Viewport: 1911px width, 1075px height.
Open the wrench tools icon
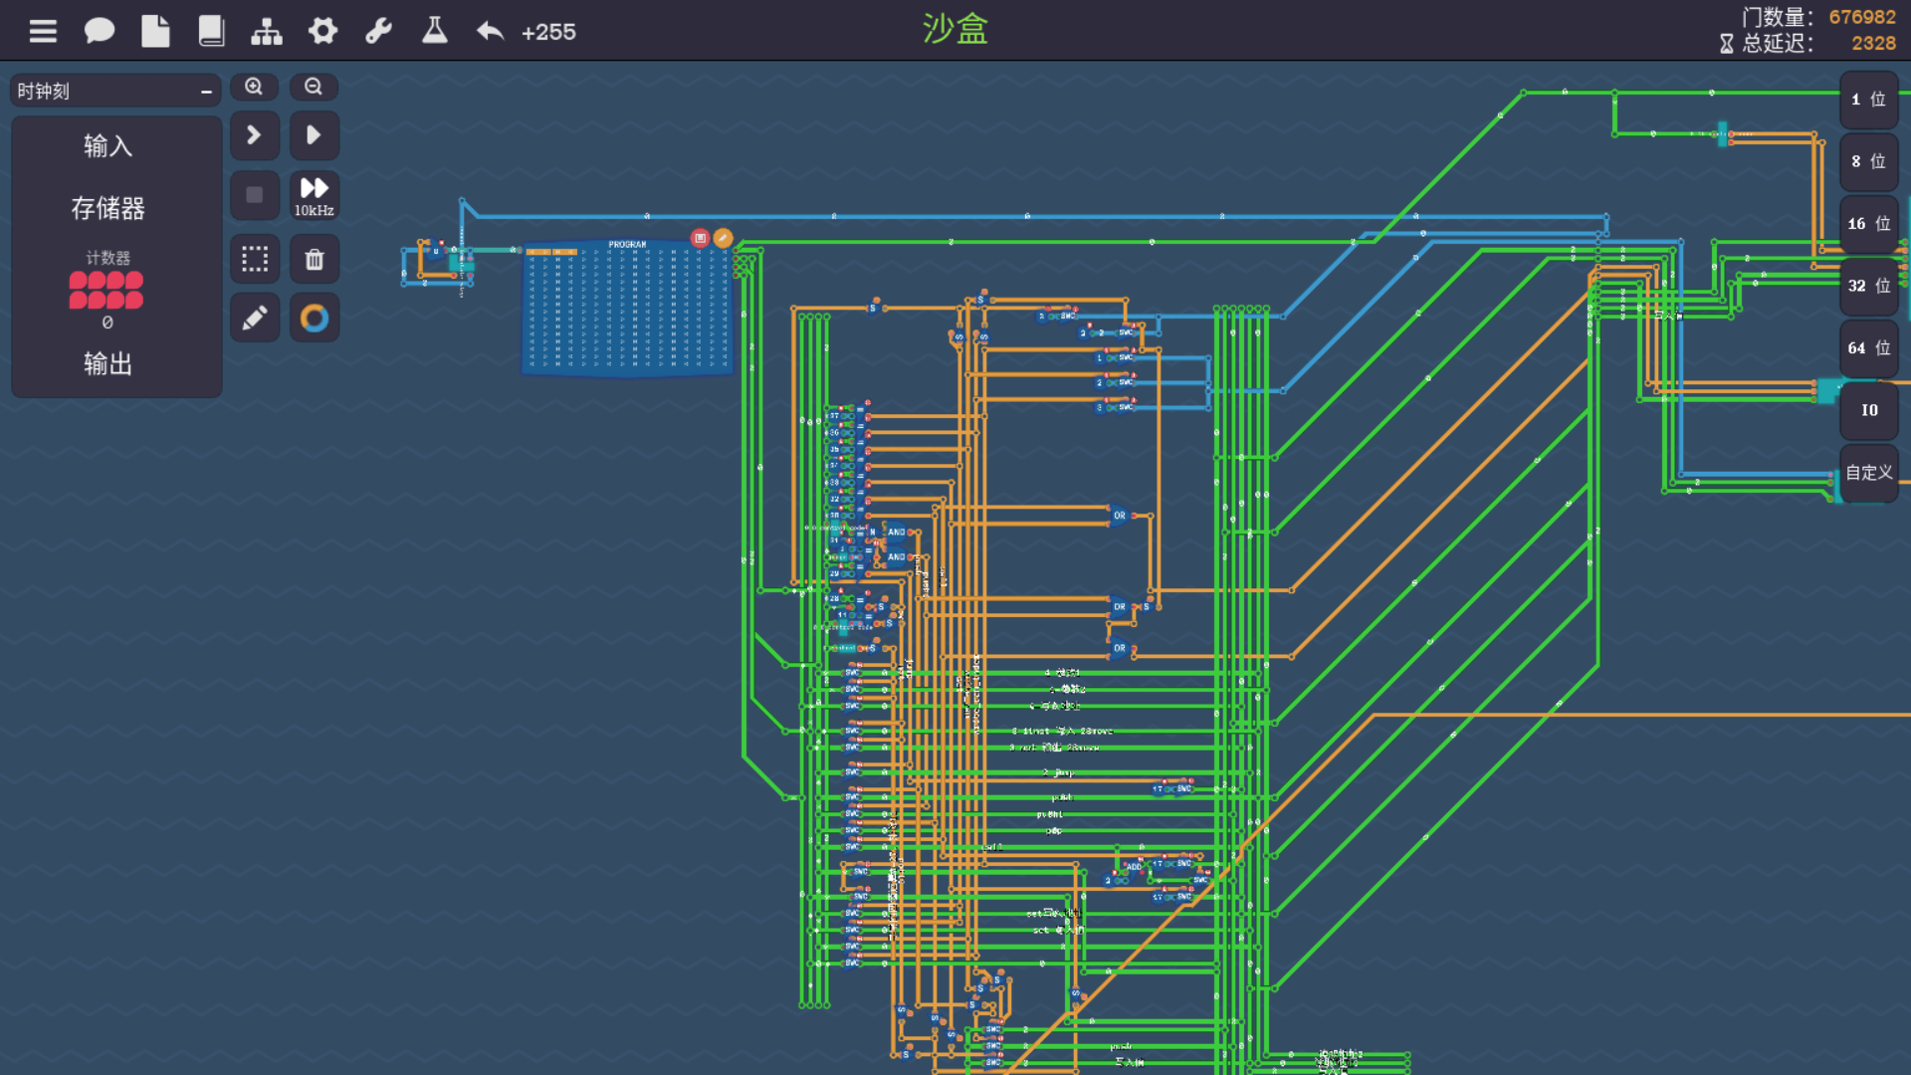[x=378, y=31]
